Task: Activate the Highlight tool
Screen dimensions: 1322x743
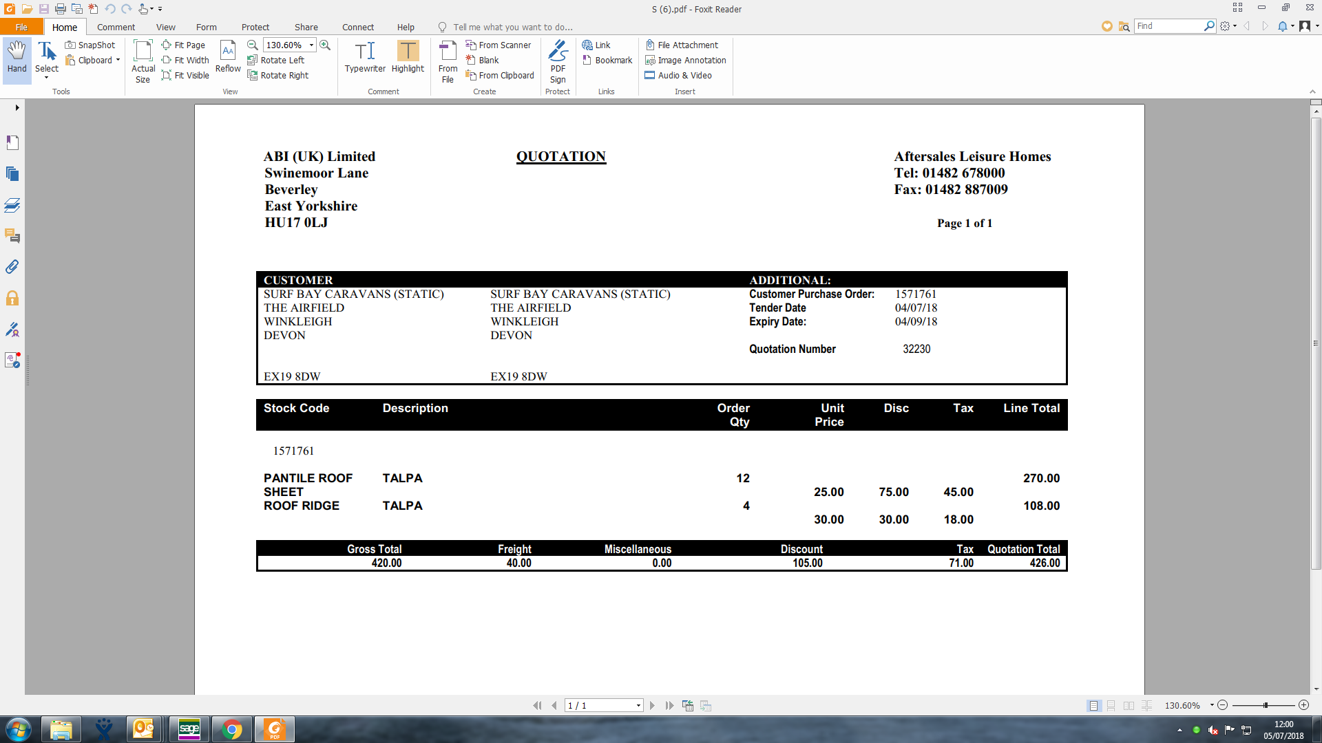Action: click(x=408, y=58)
